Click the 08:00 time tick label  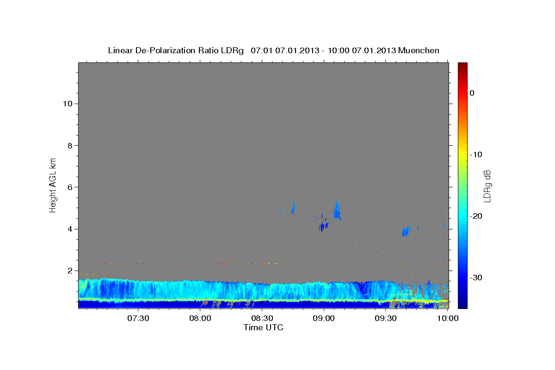200,319
